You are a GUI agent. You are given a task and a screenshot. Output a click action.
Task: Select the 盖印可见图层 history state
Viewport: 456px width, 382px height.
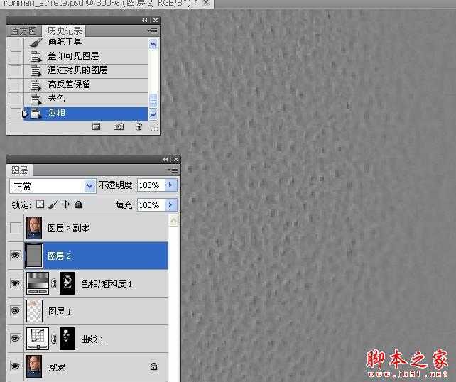point(85,56)
